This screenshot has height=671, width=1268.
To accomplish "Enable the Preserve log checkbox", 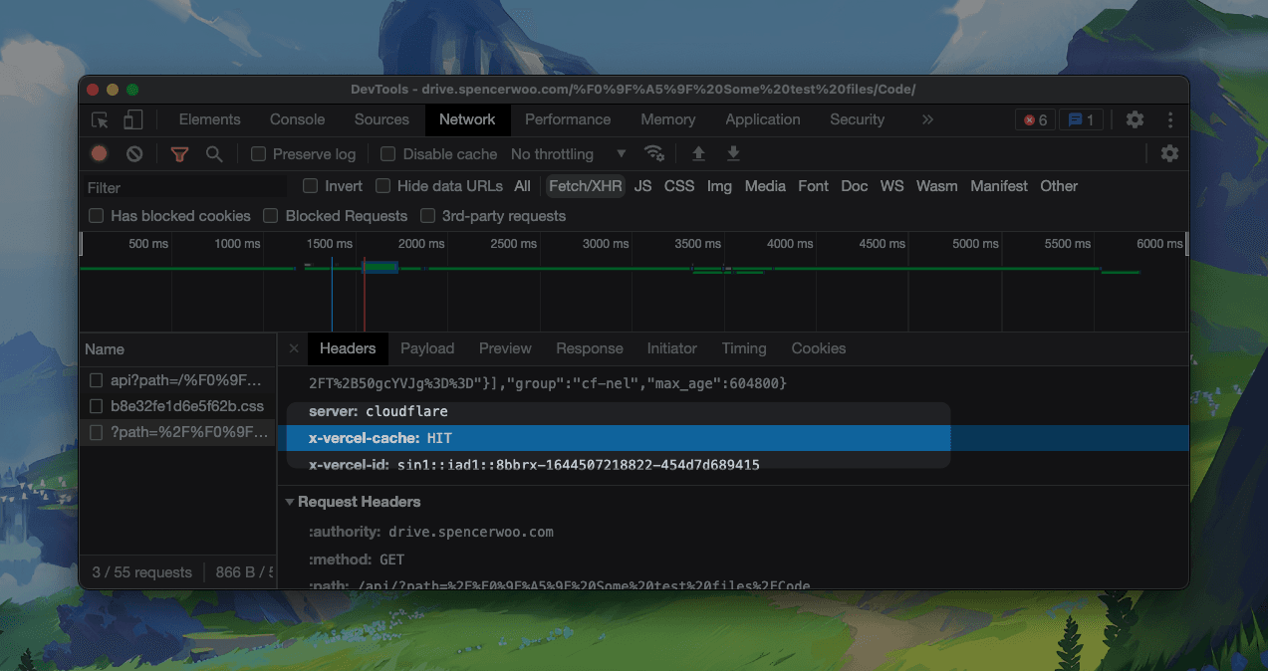I will (259, 154).
